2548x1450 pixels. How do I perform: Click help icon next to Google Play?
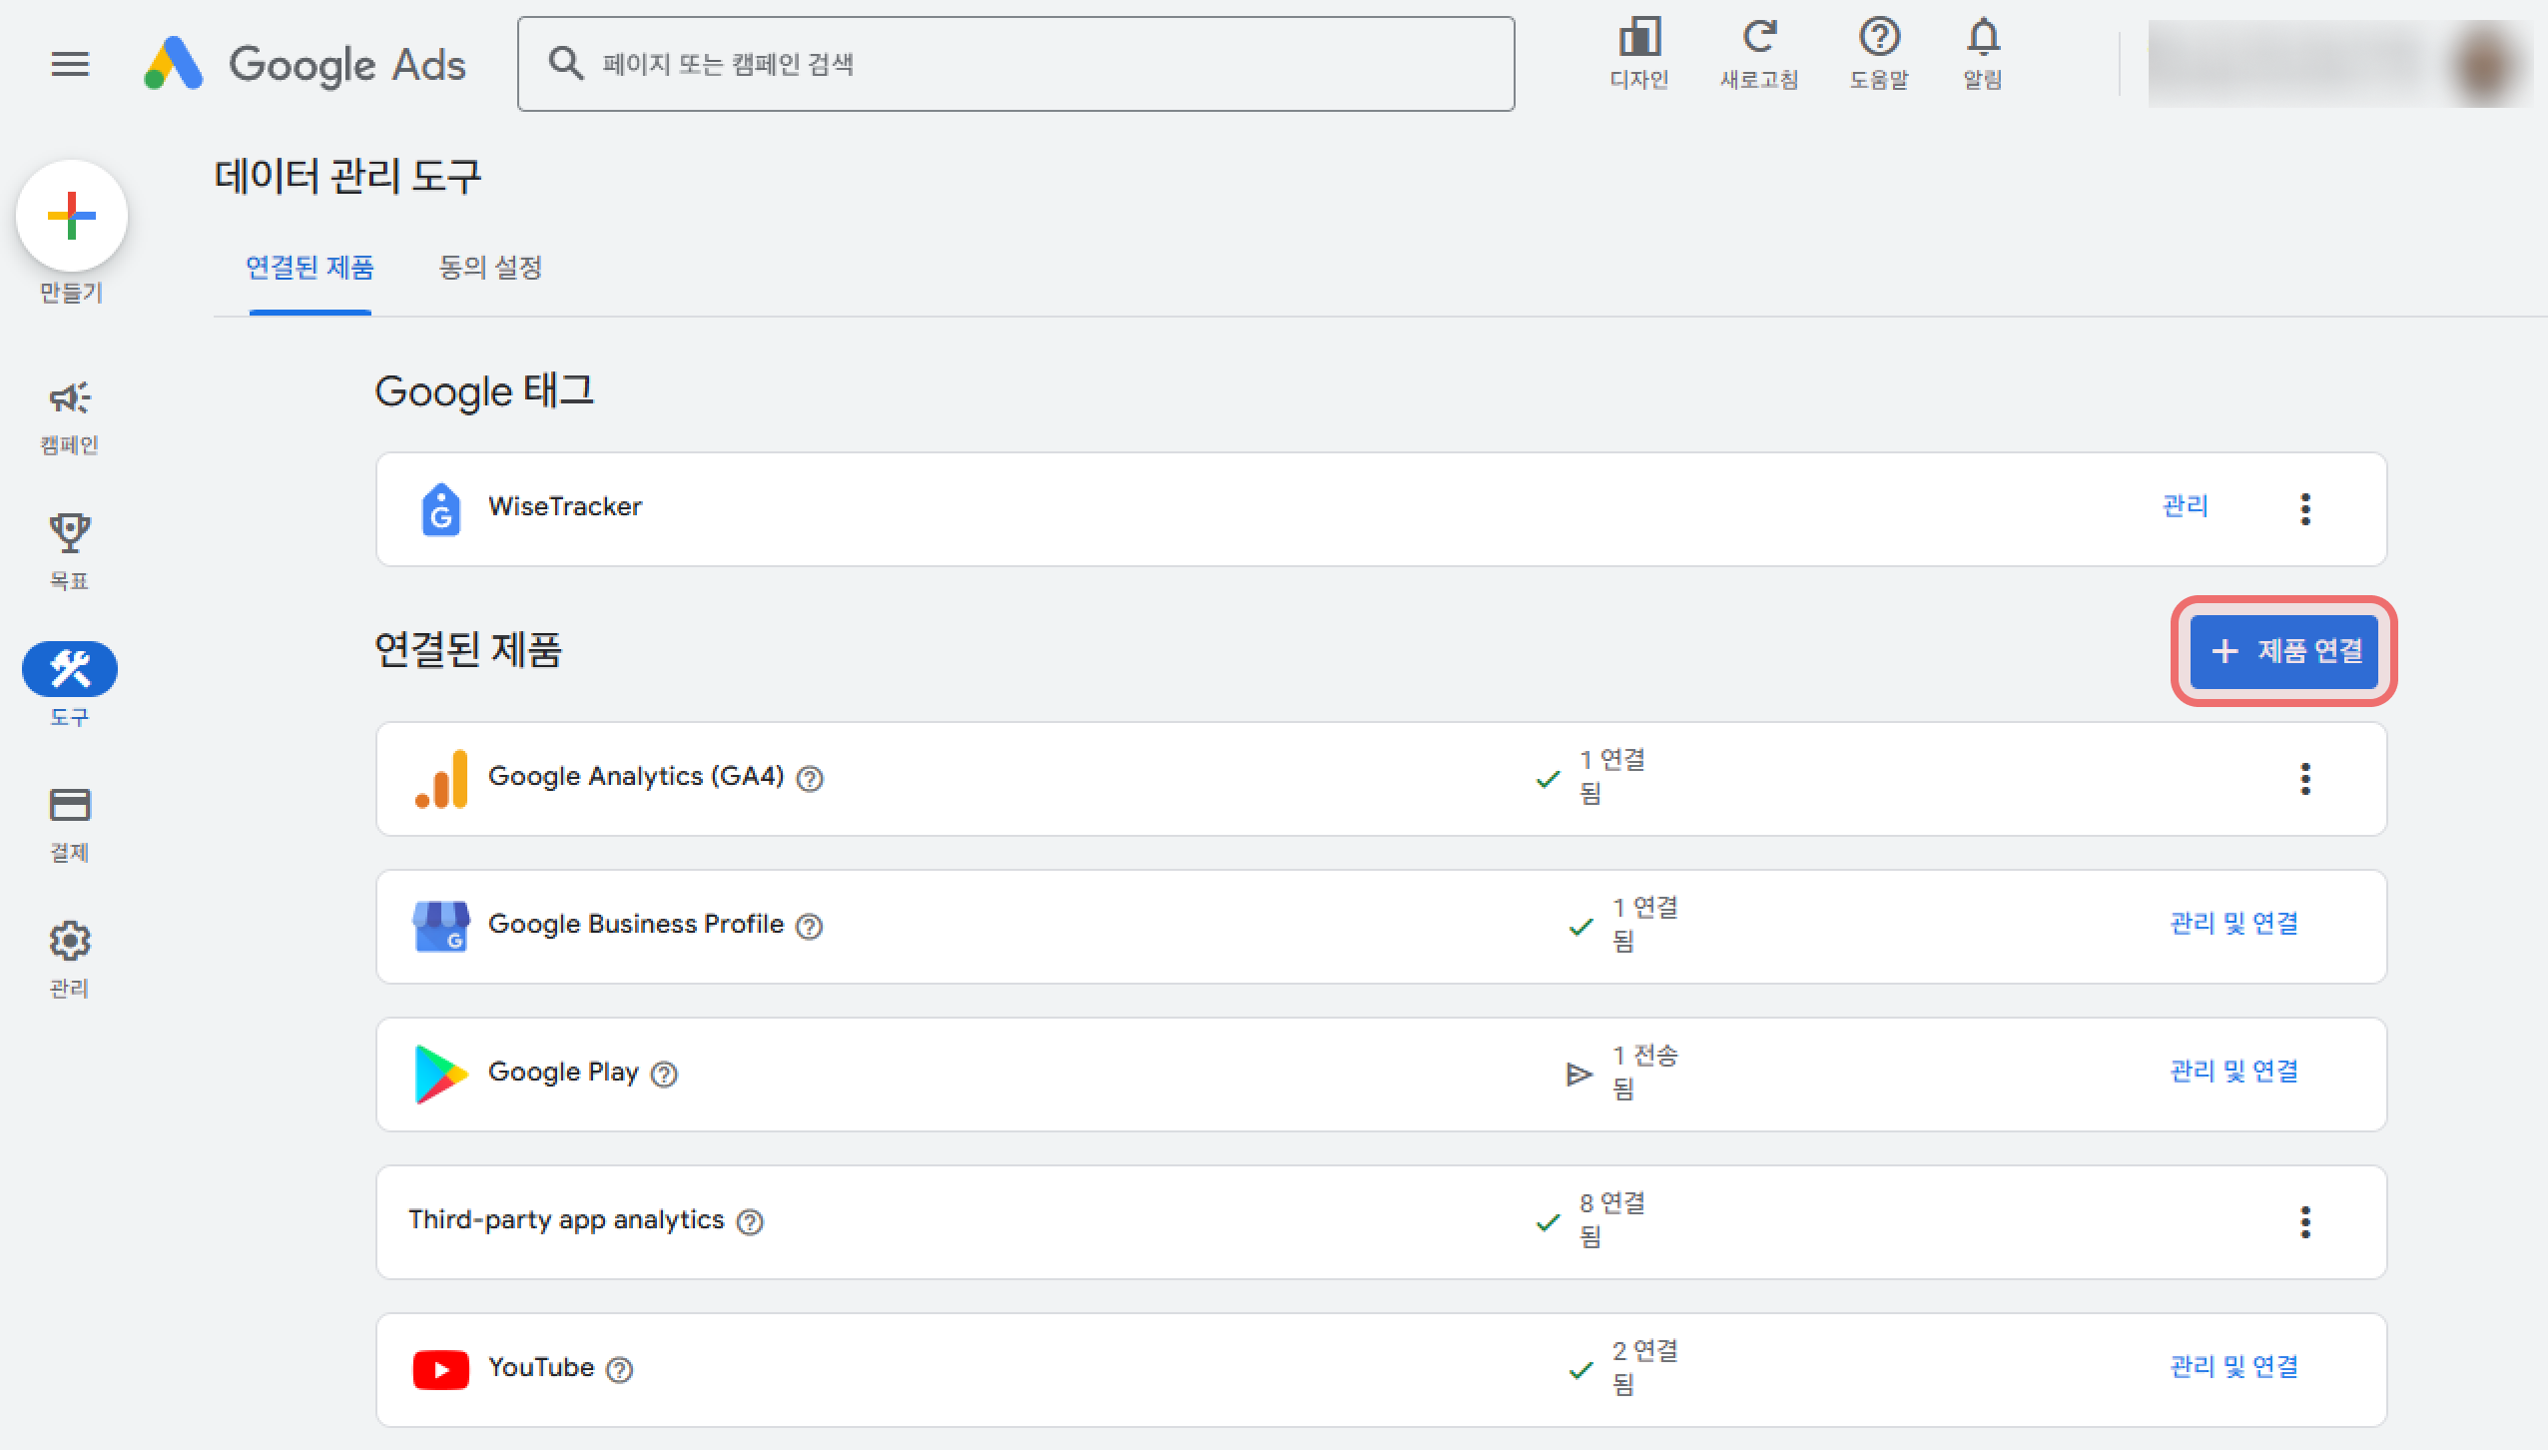[x=664, y=1075]
